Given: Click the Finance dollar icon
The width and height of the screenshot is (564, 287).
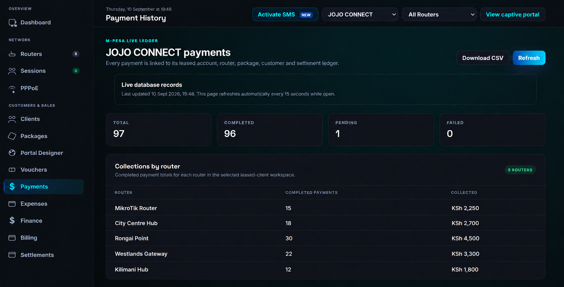Looking at the screenshot, I should tap(12, 220).
